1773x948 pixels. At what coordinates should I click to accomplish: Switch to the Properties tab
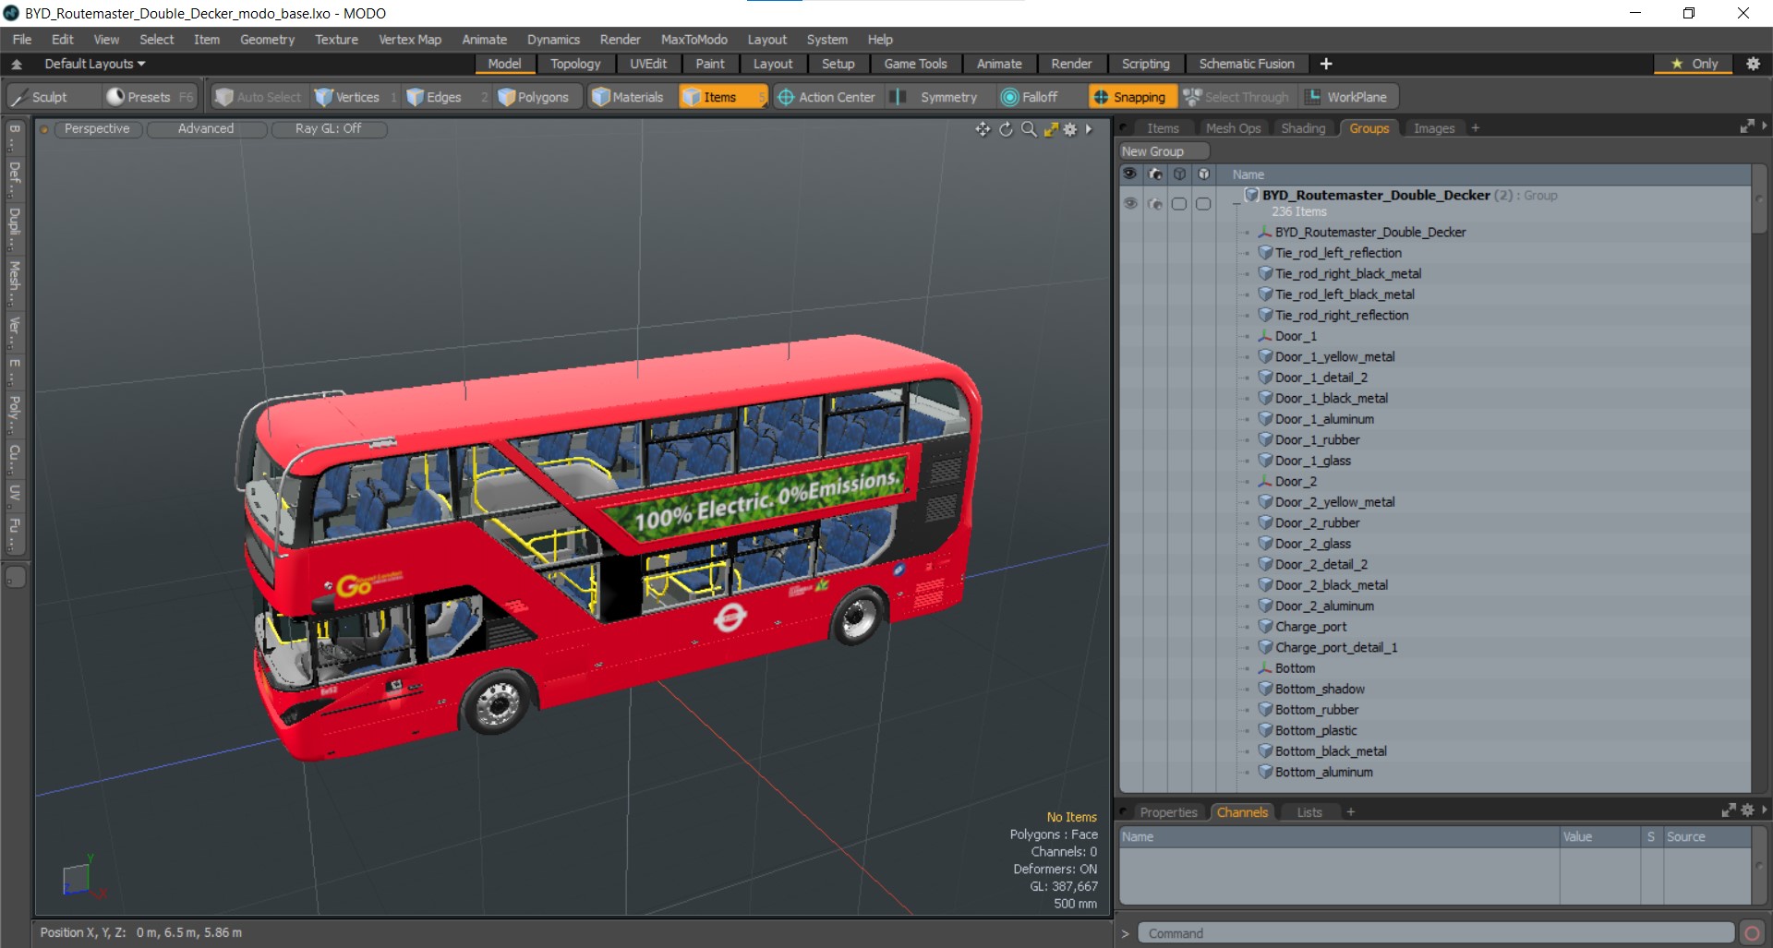pos(1168,812)
